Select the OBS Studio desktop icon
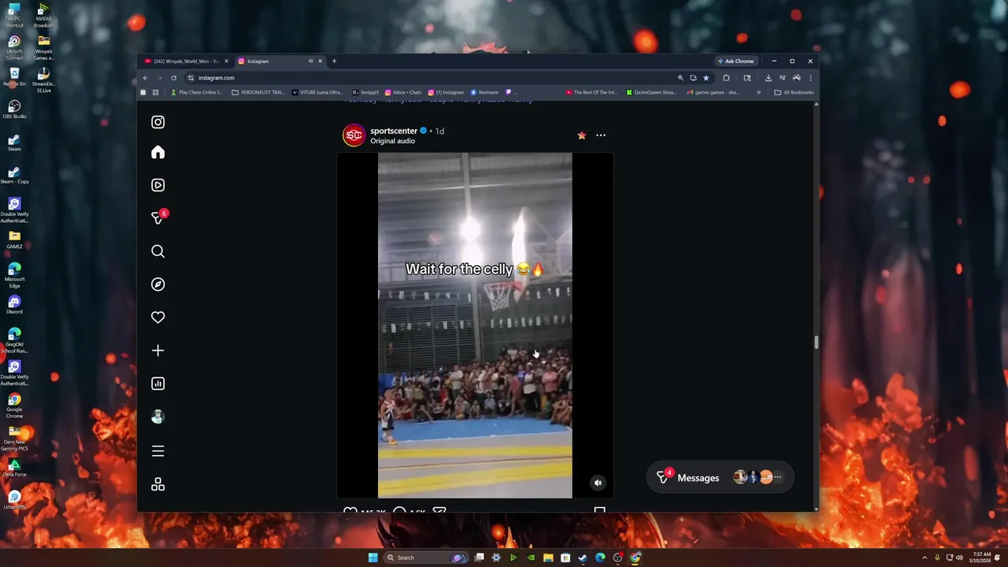The image size is (1008, 567). coord(14,109)
